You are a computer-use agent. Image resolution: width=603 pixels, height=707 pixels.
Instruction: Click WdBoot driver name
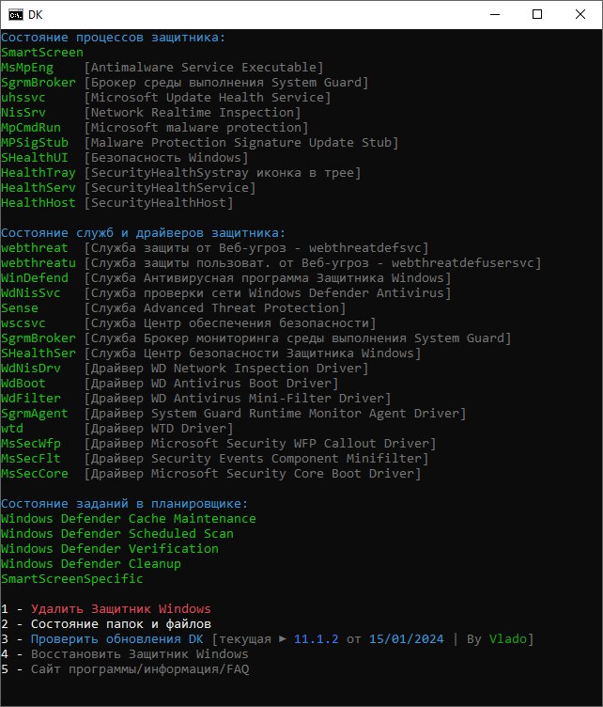23,384
